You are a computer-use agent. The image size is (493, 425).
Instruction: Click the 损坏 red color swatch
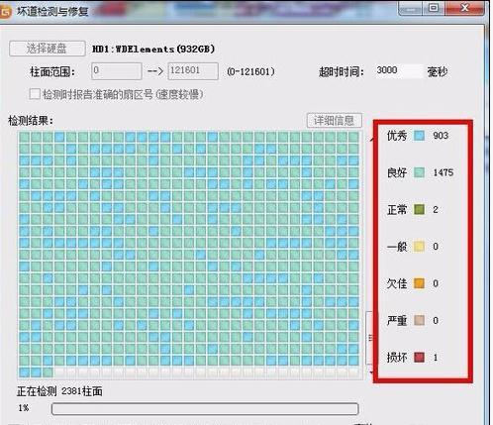point(419,358)
